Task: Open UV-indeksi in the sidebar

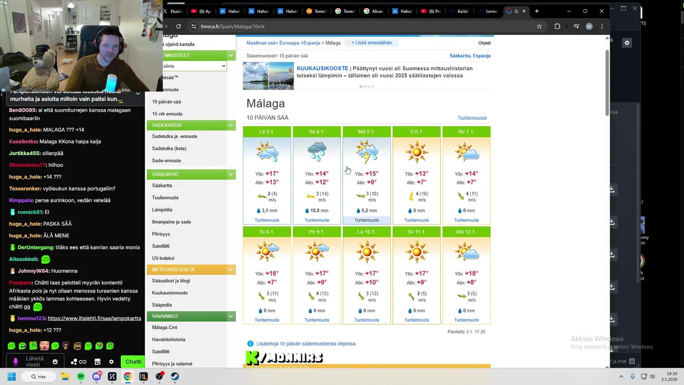Action: click(163, 258)
